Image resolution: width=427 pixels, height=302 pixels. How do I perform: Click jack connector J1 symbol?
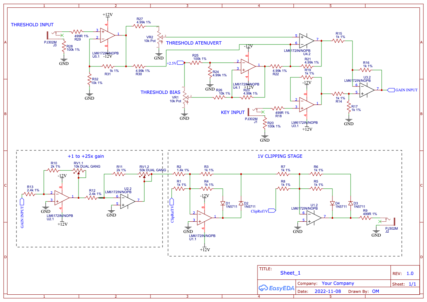(256, 111)
